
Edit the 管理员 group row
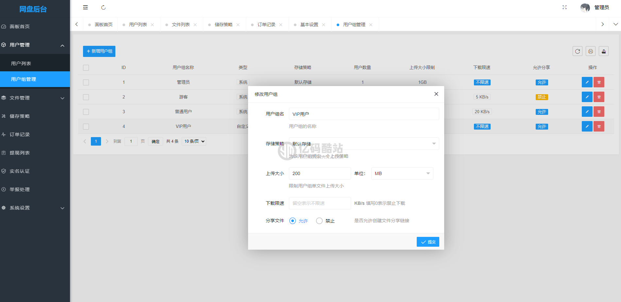pyautogui.click(x=587, y=82)
